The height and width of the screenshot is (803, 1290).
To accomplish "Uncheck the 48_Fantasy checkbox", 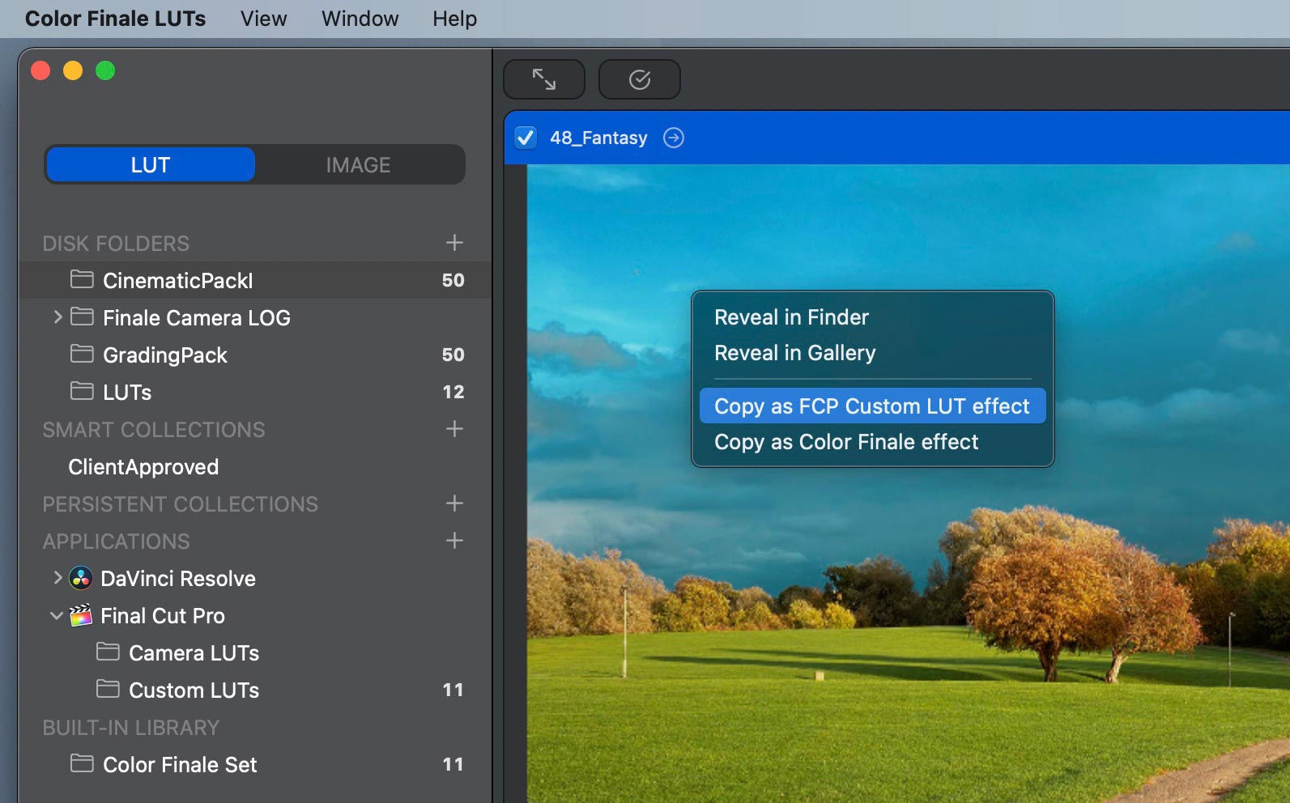I will pyautogui.click(x=526, y=138).
